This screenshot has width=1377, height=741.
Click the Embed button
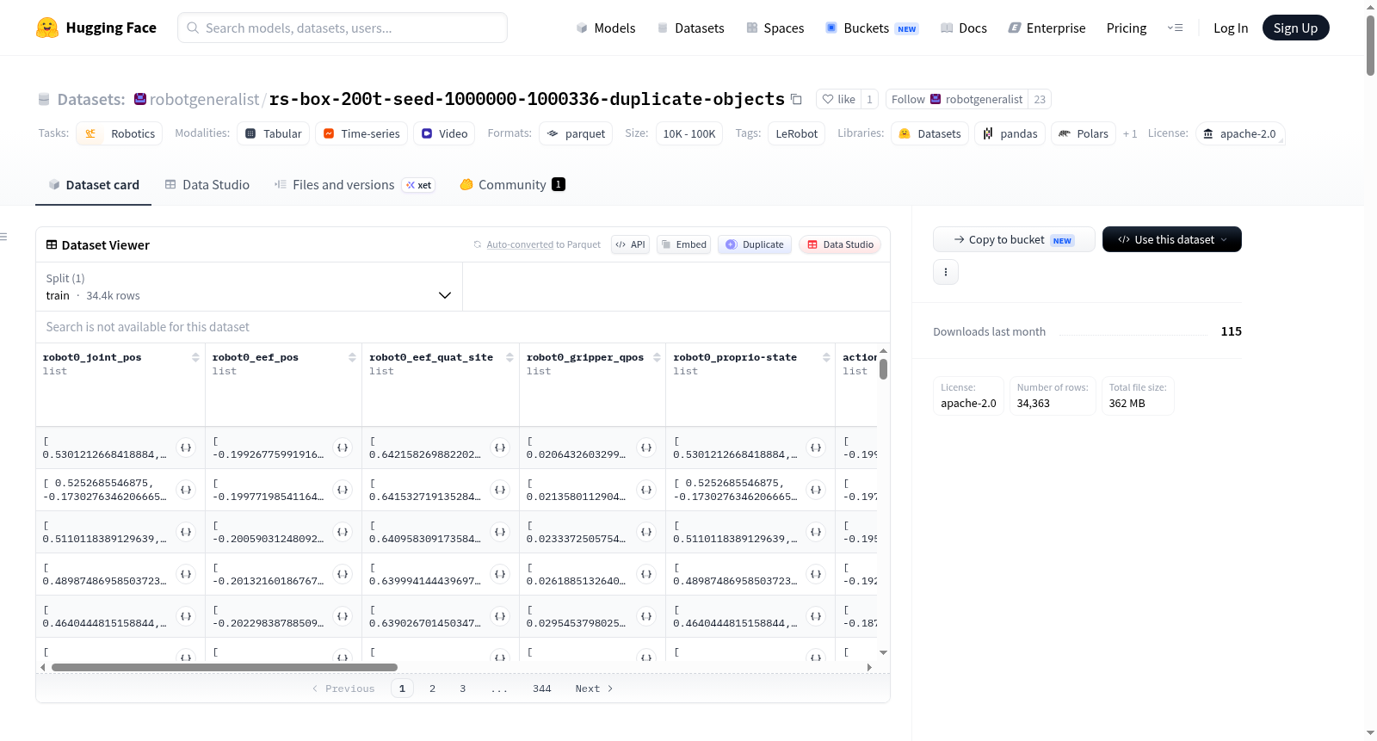(x=683, y=244)
